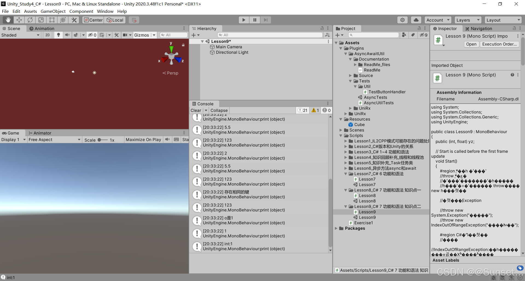Switch to the Animator tab
The image size is (525, 281).
click(40, 133)
